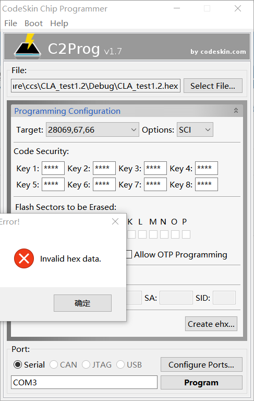
Task: Click the red error icon in dialog
Action: click(24, 258)
